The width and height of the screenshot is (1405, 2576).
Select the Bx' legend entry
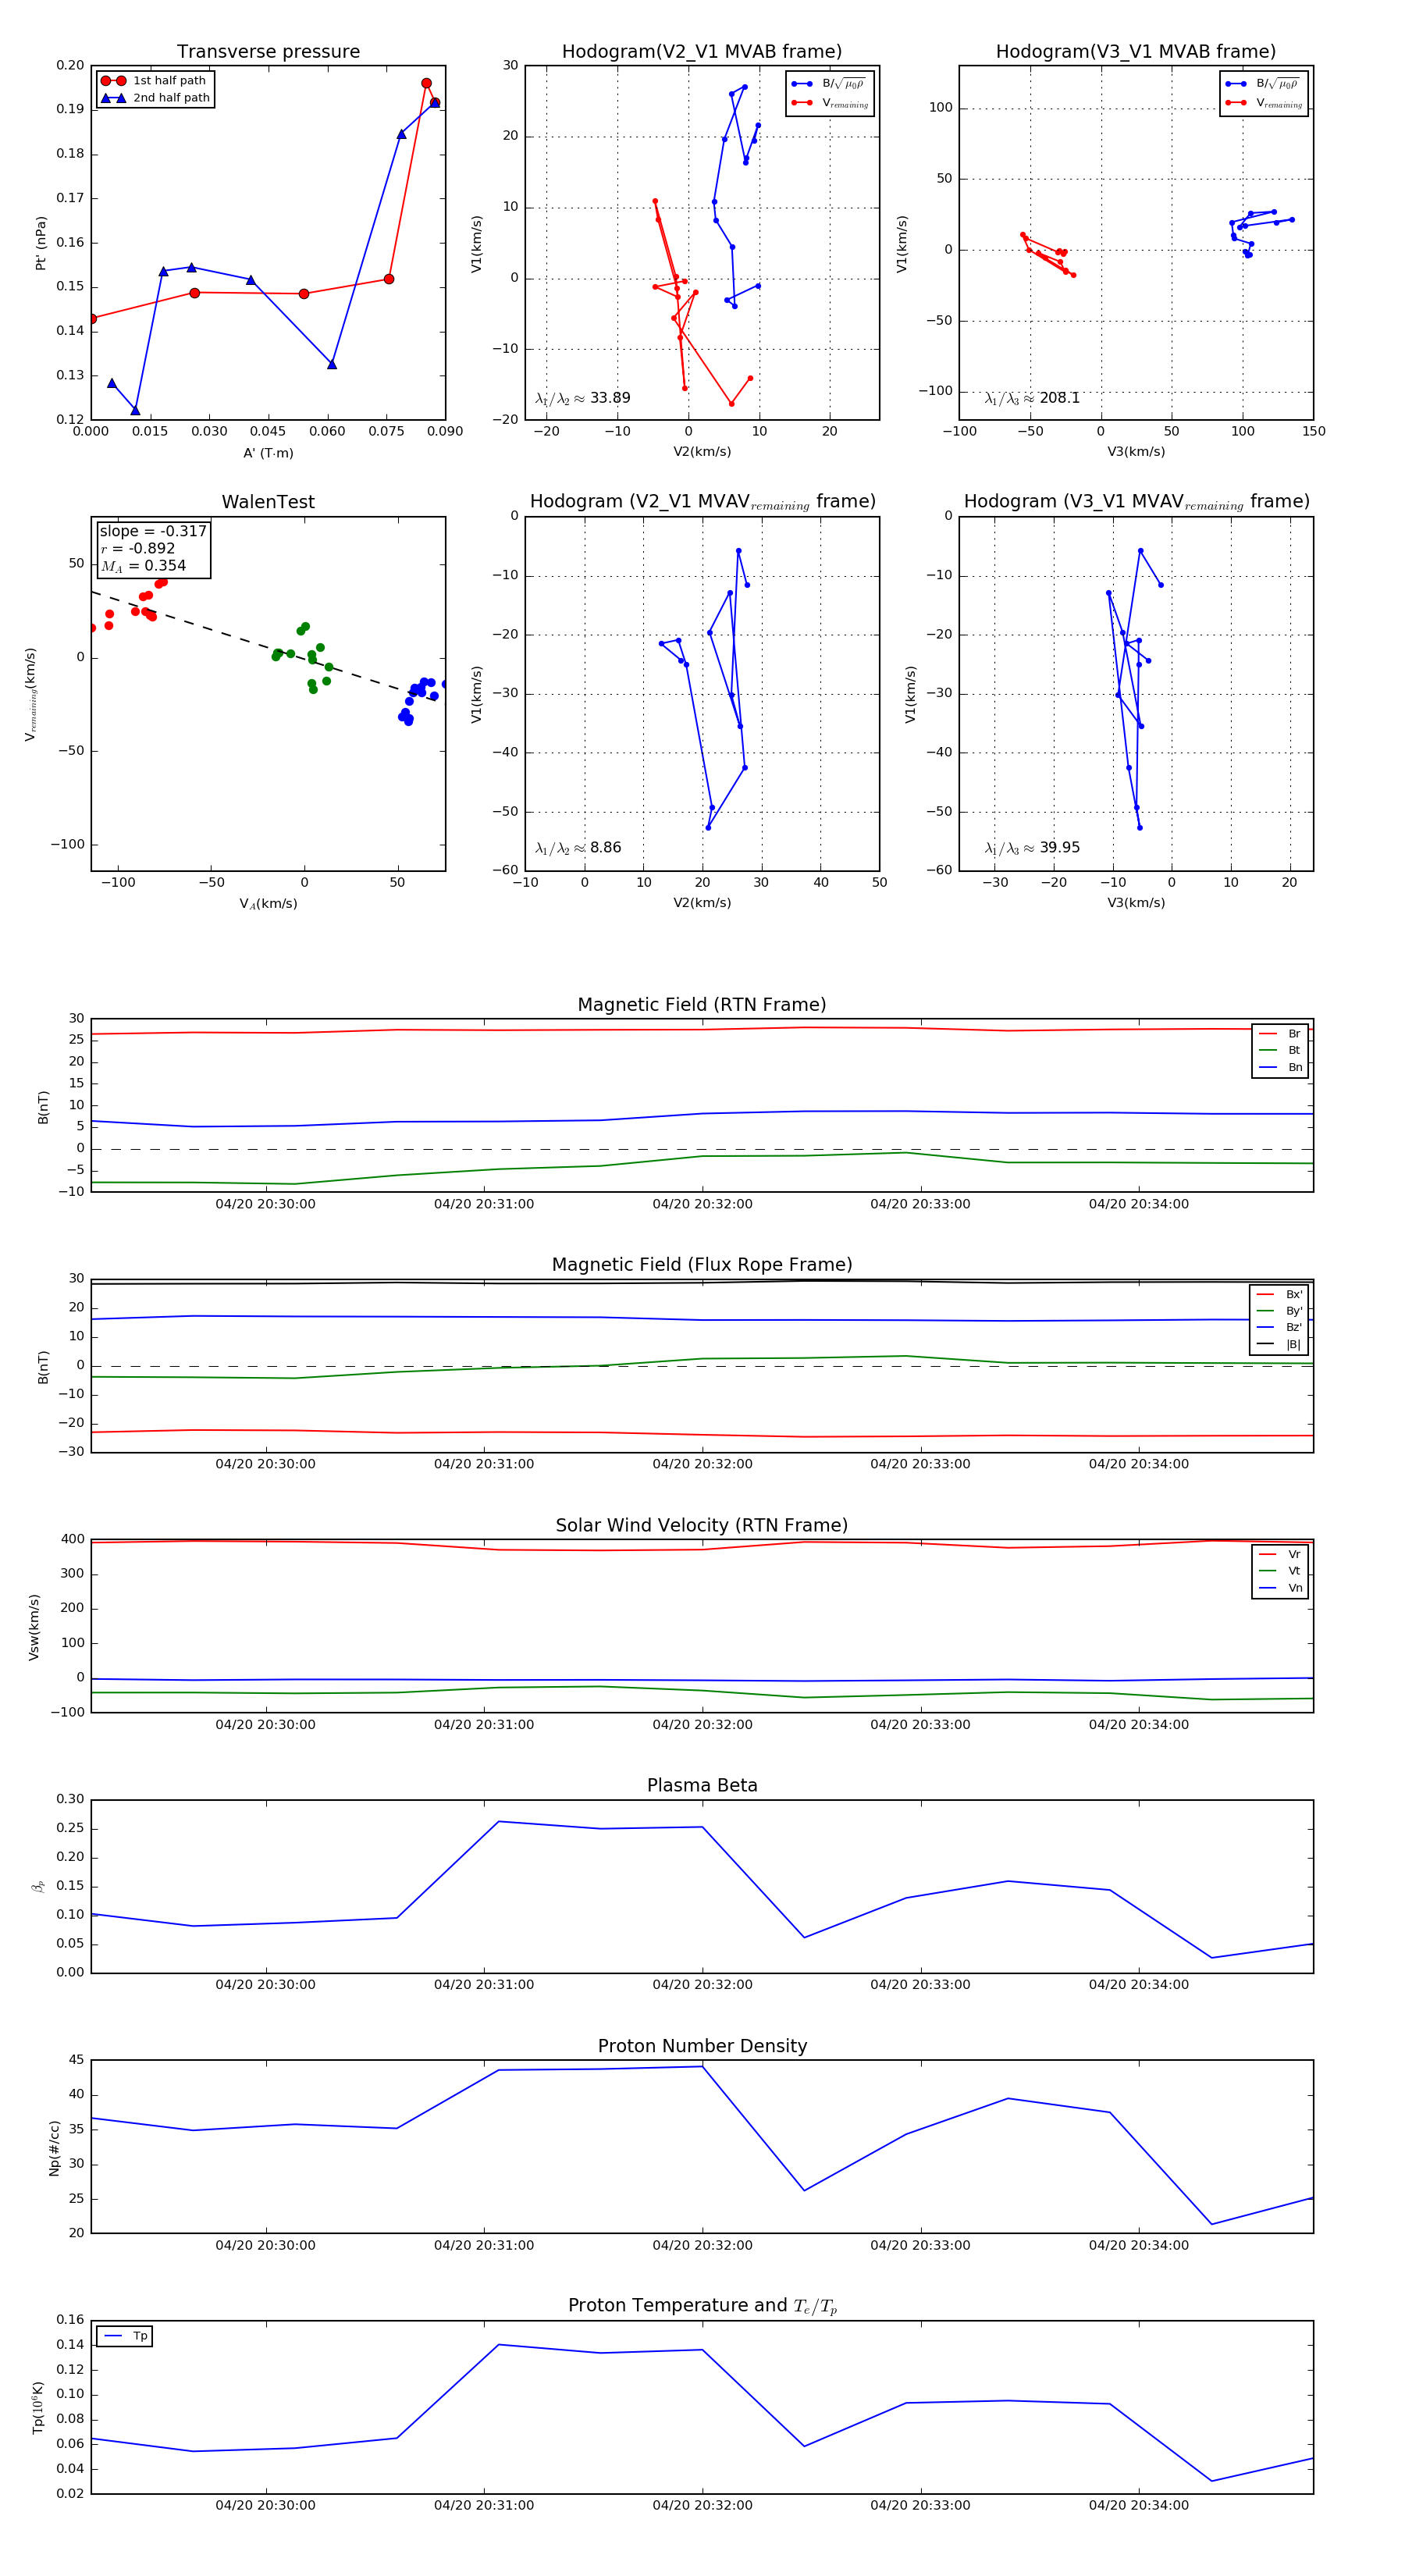(1279, 1294)
